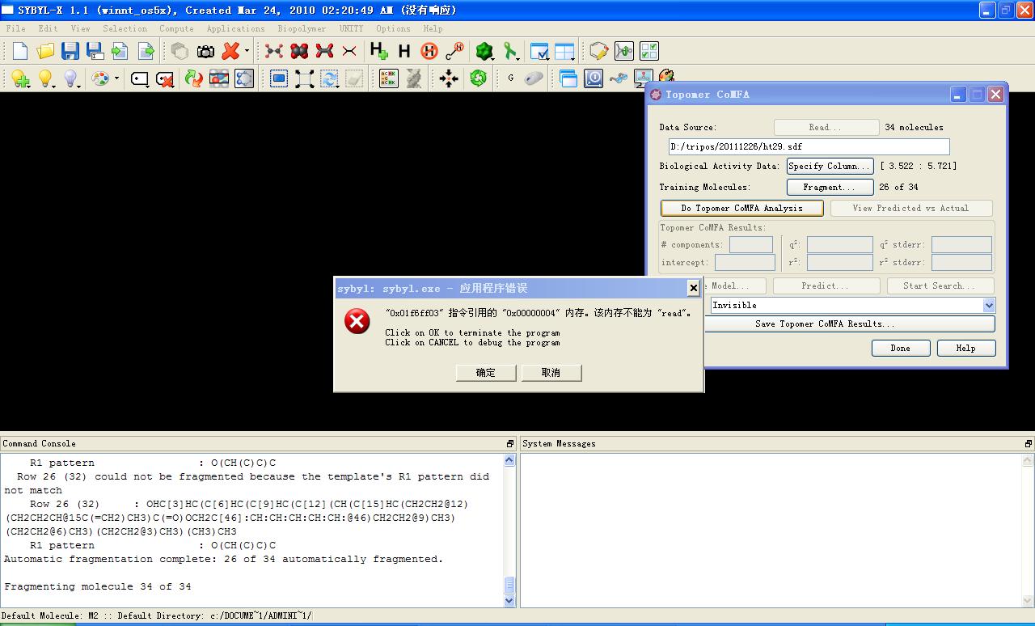Click the red X delete icon

(230, 51)
